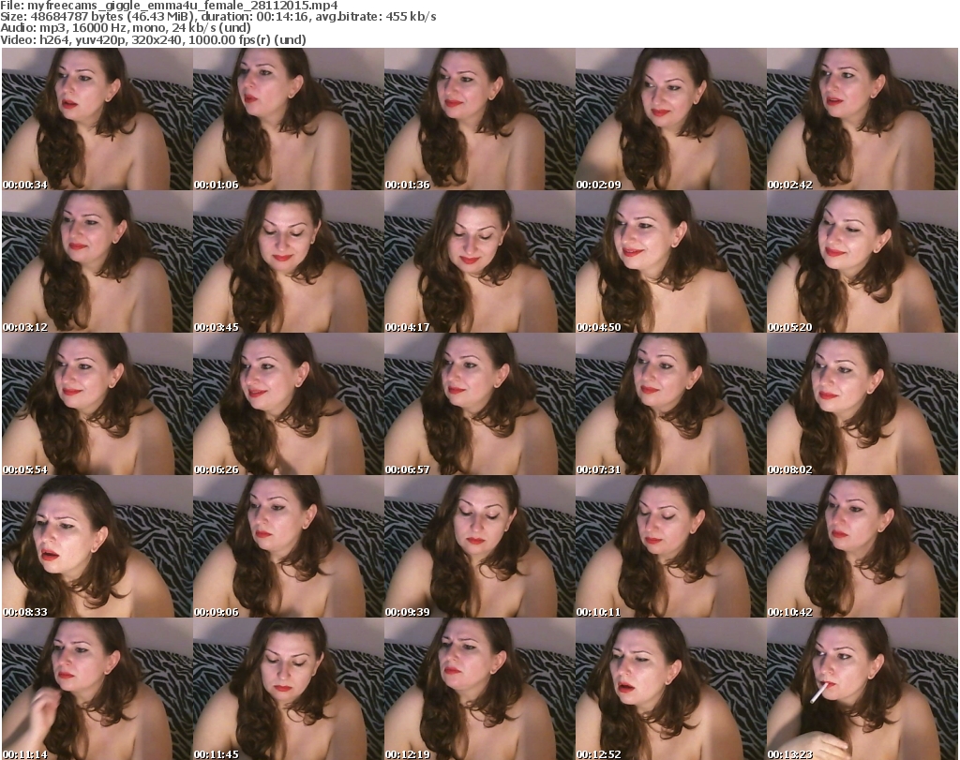
Task: Pick the thumbnail stamped 00:02:42
Action: pyautogui.click(x=862, y=119)
